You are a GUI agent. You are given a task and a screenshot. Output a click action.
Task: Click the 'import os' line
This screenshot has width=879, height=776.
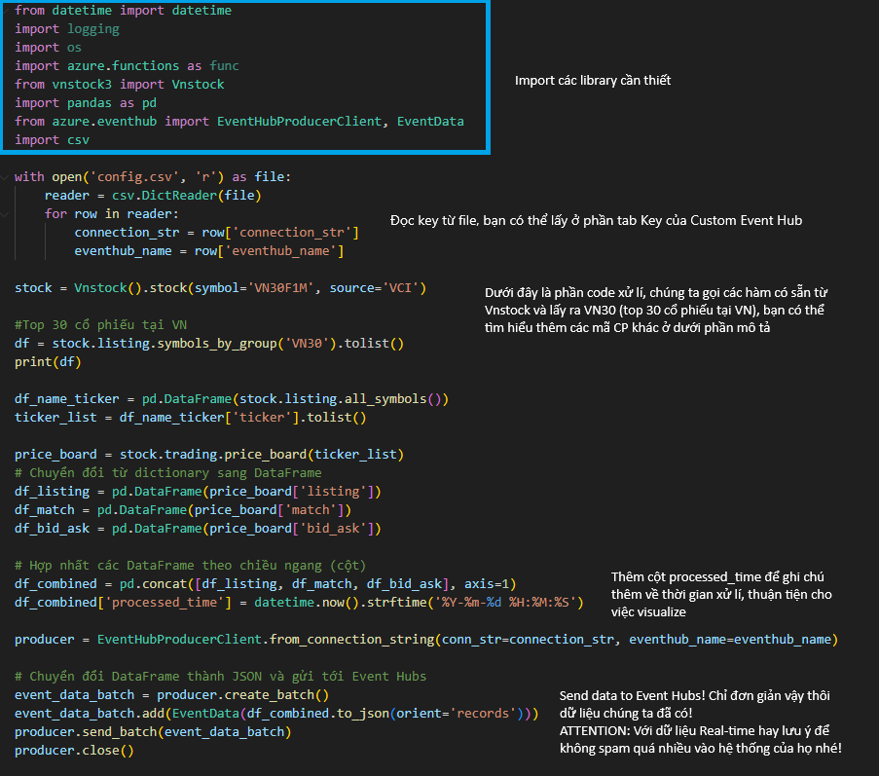tap(48, 47)
